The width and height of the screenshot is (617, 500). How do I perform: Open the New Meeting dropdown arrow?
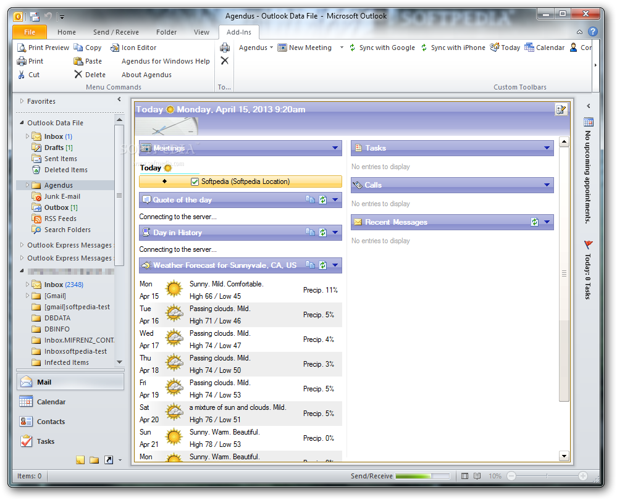[x=342, y=48]
